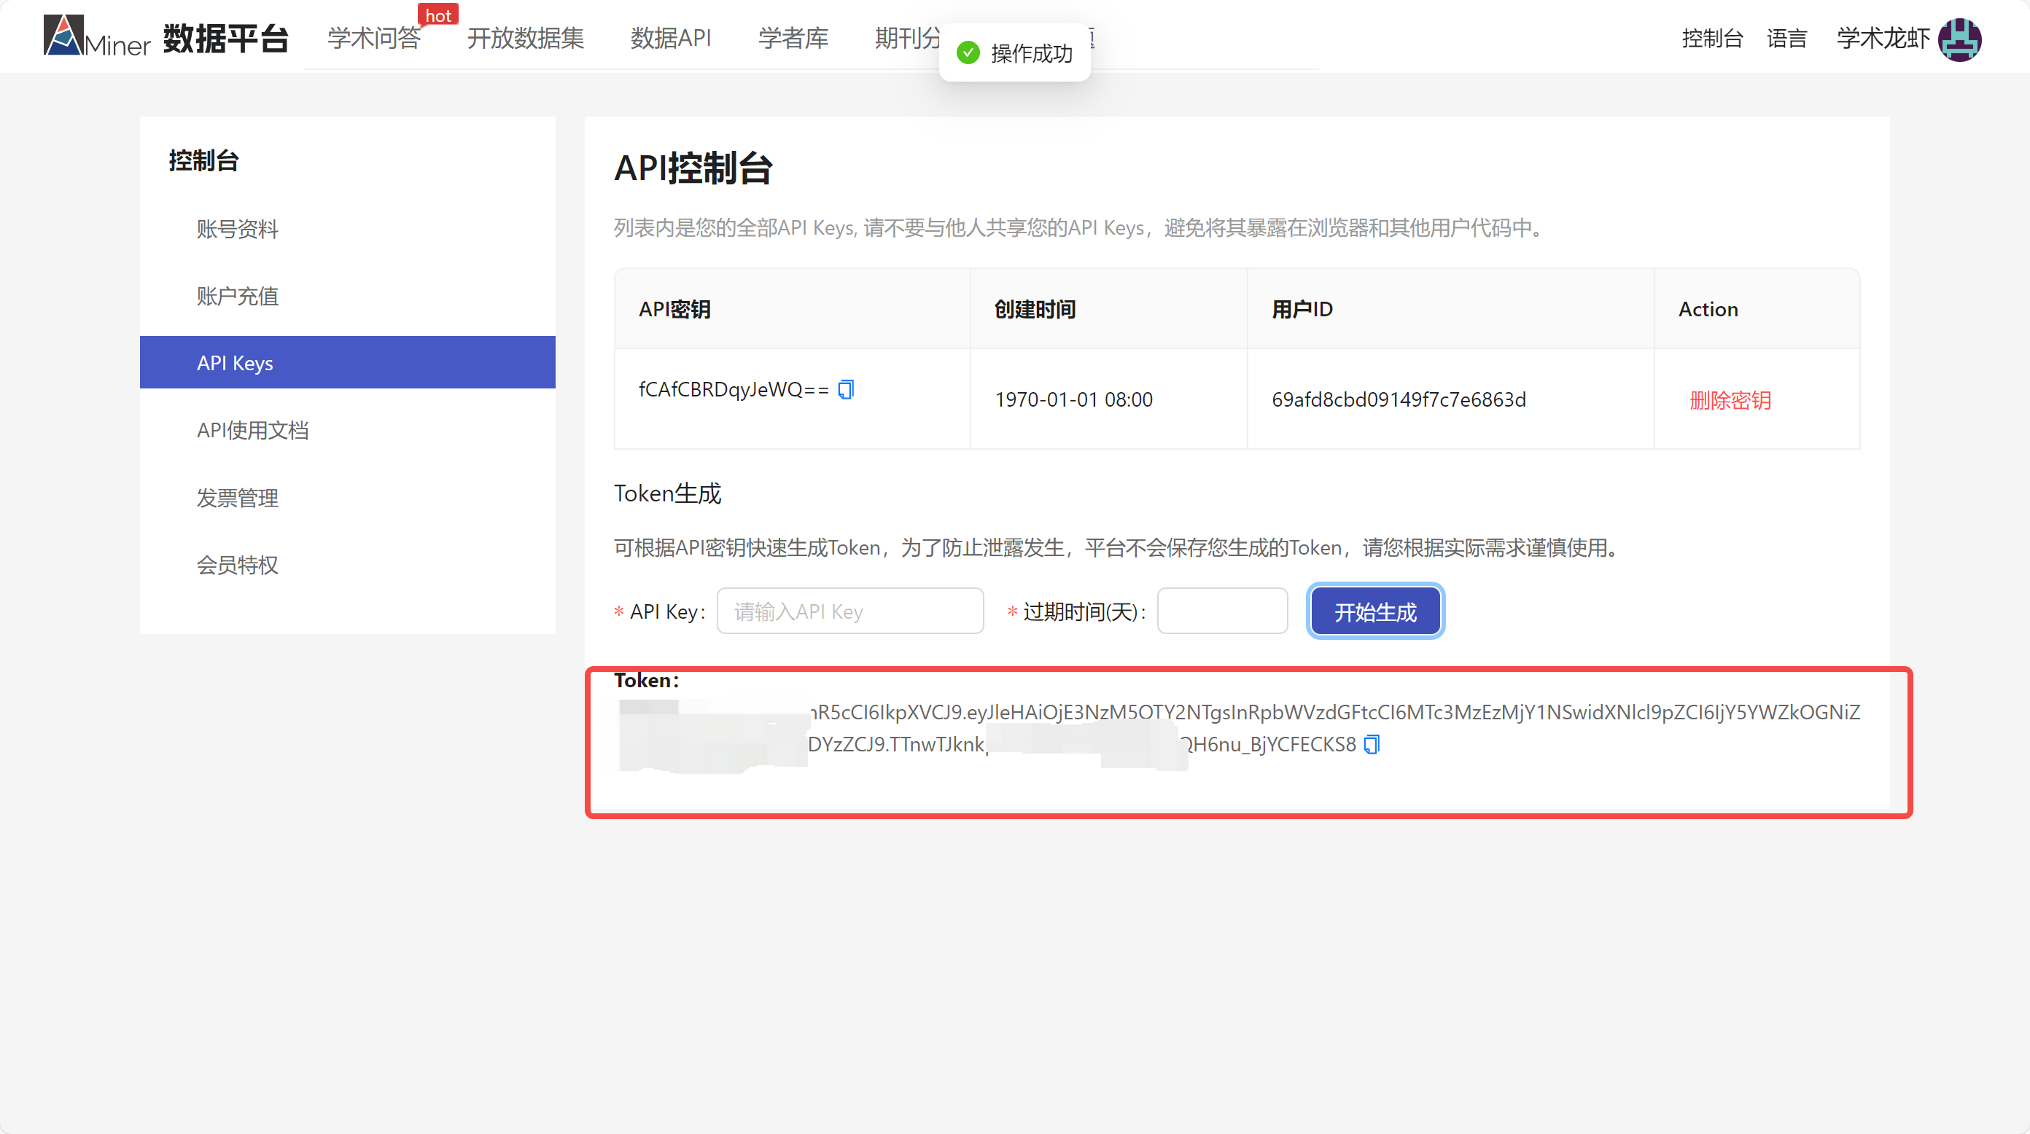The width and height of the screenshot is (2030, 1134).
Task: Open 发票管理 sidebar item
Action: (x=237, y=498)
